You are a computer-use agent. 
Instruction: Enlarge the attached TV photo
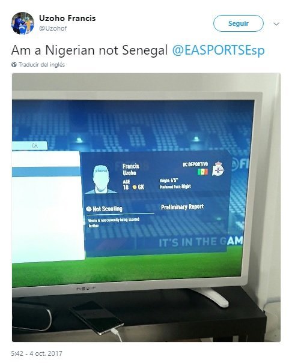[x=146, y=207]
